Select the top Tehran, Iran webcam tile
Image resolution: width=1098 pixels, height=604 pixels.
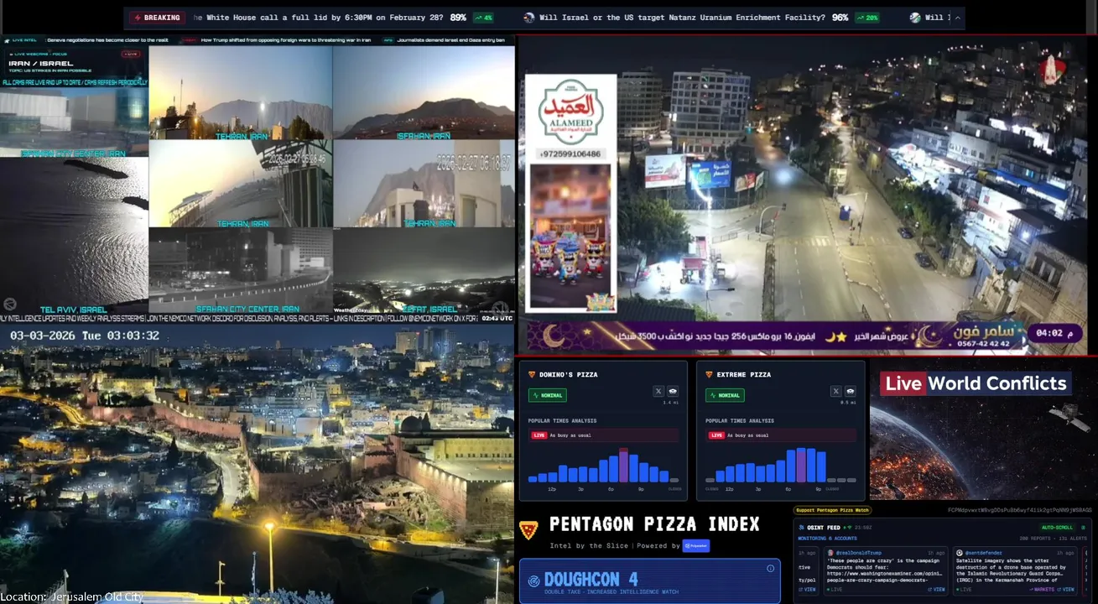click(x=241, y=92)
